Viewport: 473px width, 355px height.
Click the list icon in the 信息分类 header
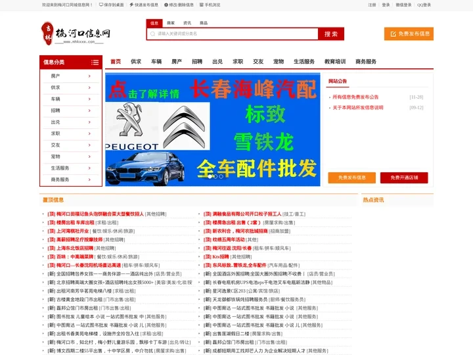coord(95,62)
